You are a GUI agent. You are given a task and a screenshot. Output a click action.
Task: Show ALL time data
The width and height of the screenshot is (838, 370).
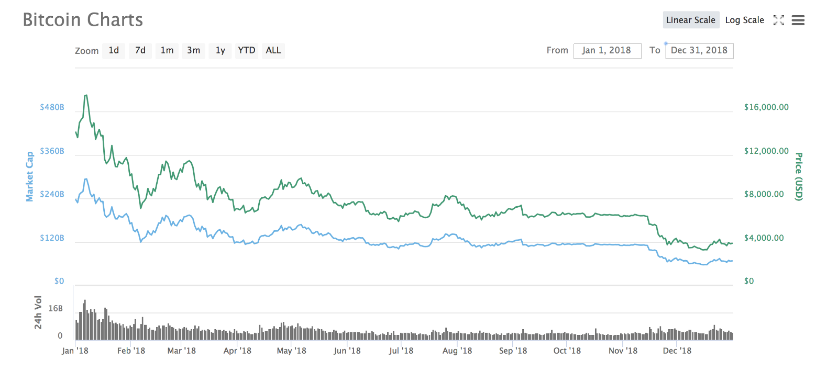coord(273,50)
